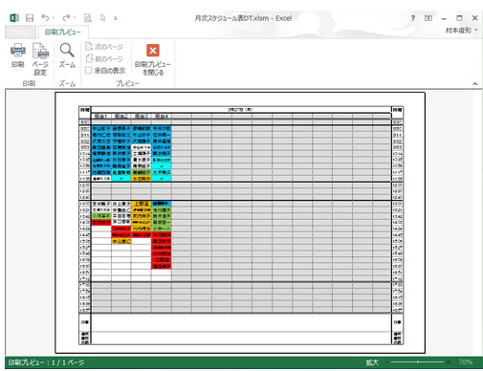Click 印刷プレビュー: 1 / 1 ページ status text
Viewport: 483px width, 371px height.
[x=46, y=362]
